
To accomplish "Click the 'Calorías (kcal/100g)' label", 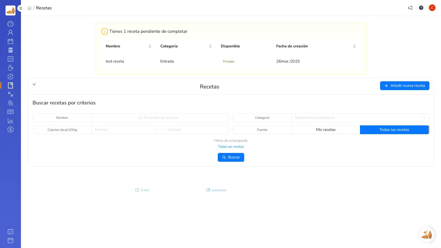I will (62, 130).
